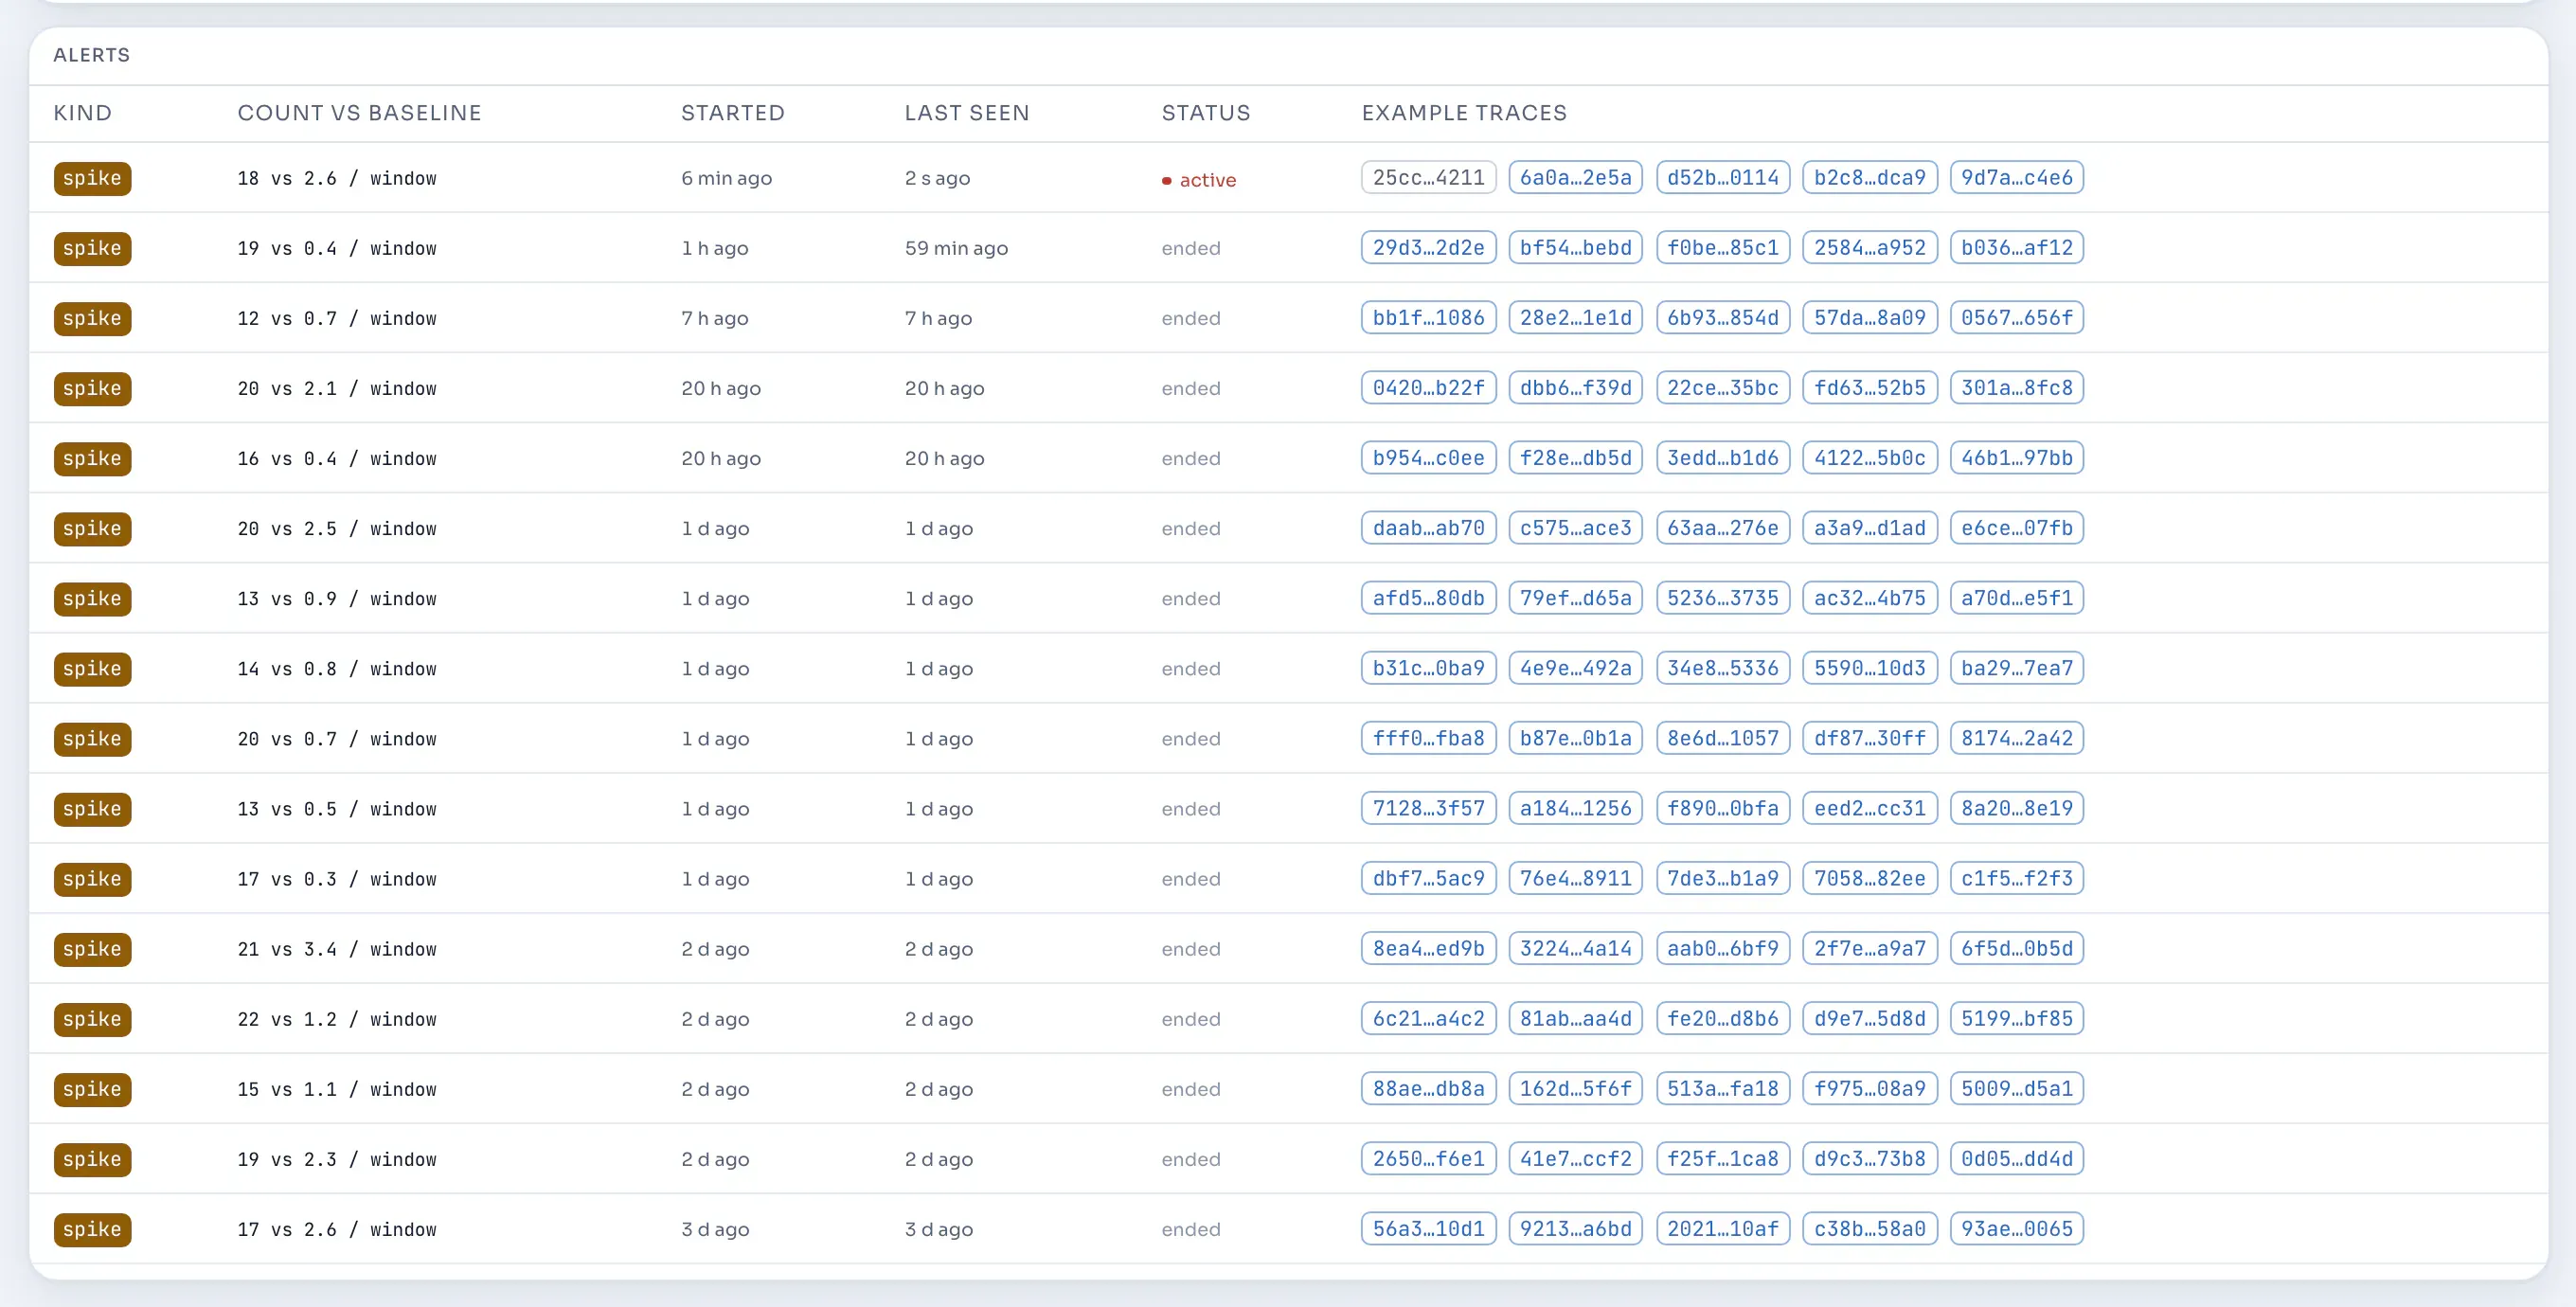Screen dimensions: 2576x1307
Task: Open example trace 6a0a…2e5a
Action: click(x=1575, y=178)
